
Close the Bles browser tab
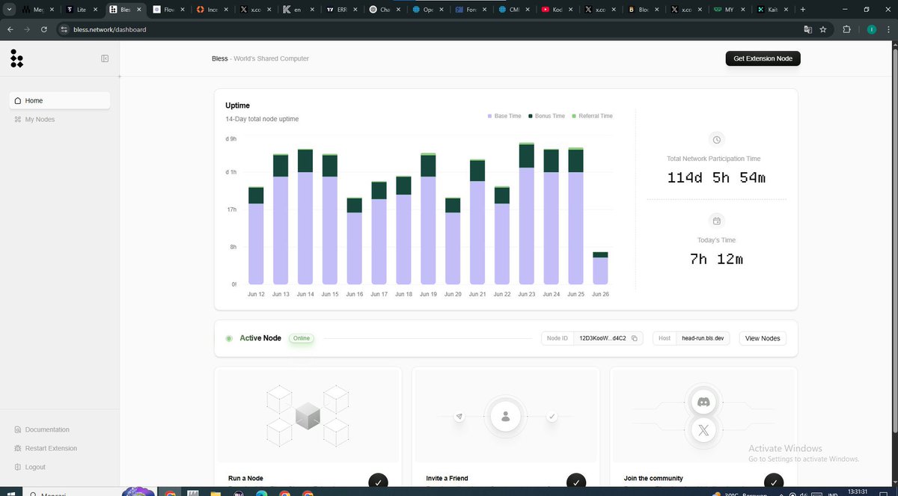138,10
